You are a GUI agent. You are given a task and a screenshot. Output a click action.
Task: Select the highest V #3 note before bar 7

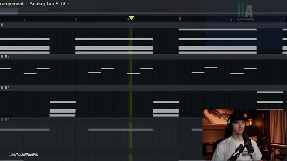click(x=270, y=93)
